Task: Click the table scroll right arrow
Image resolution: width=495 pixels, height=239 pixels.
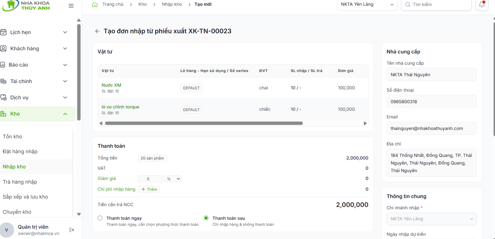Action: [x=365, y=123]
